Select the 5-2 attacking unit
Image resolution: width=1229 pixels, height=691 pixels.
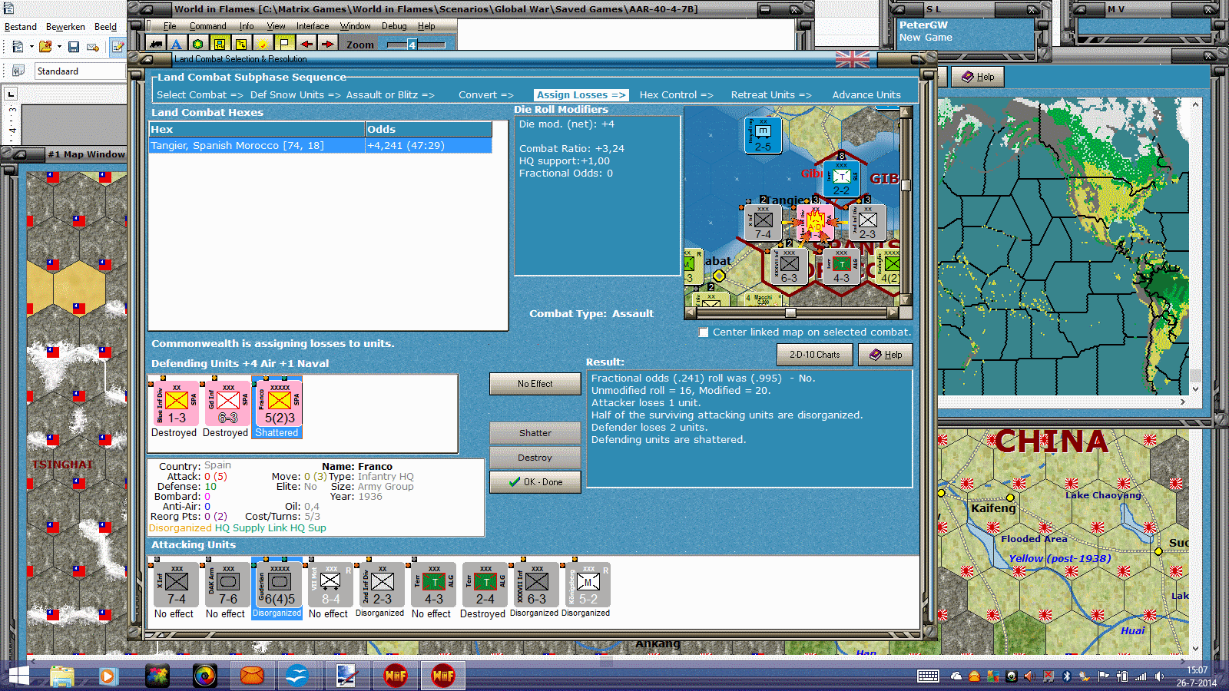tap(586, 588)
